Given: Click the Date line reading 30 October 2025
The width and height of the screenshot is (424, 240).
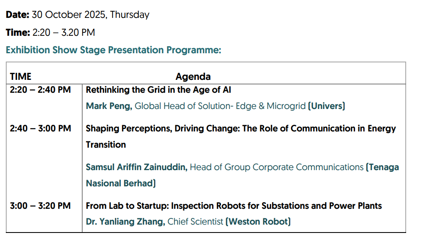Looking at the screenshot, I should (x=77, y=15).
